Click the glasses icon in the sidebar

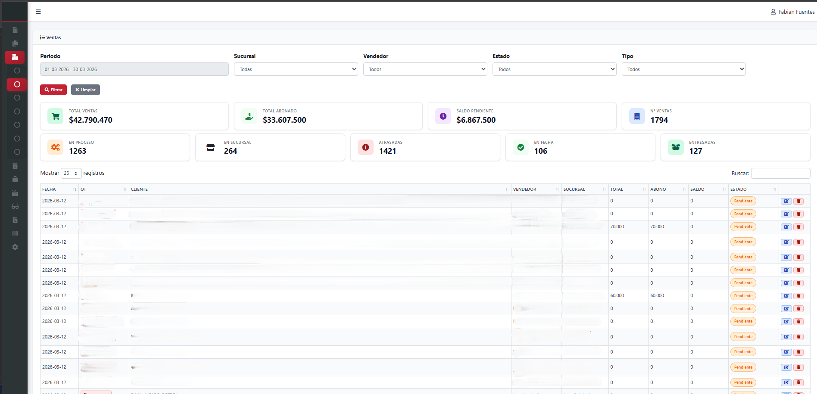15,206
